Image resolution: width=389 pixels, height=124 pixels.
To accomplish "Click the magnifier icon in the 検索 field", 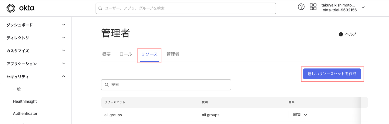I will [106, 85].
